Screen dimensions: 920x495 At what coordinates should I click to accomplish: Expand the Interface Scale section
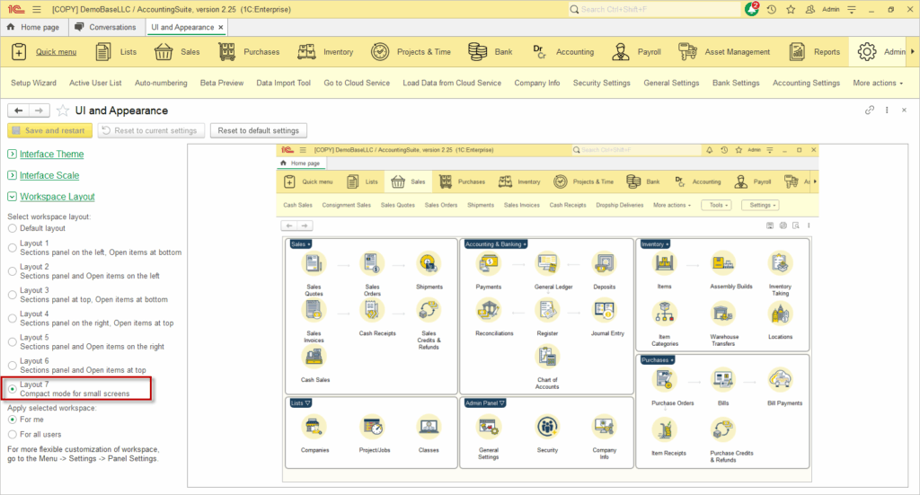12,175
